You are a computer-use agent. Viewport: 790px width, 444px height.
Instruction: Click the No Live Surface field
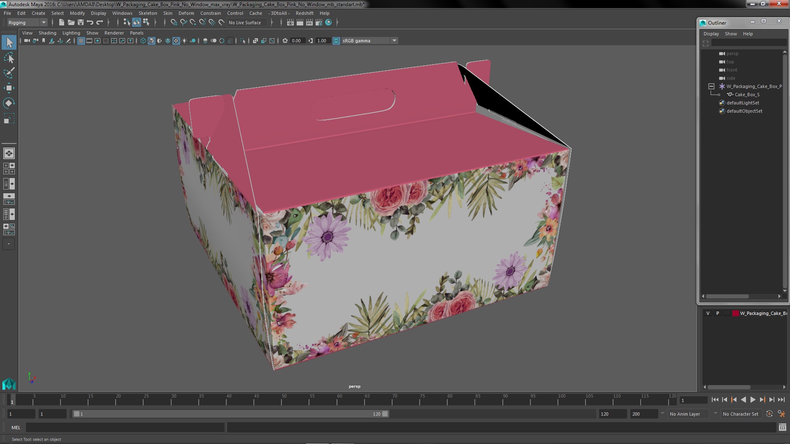[x=245, y=23]
